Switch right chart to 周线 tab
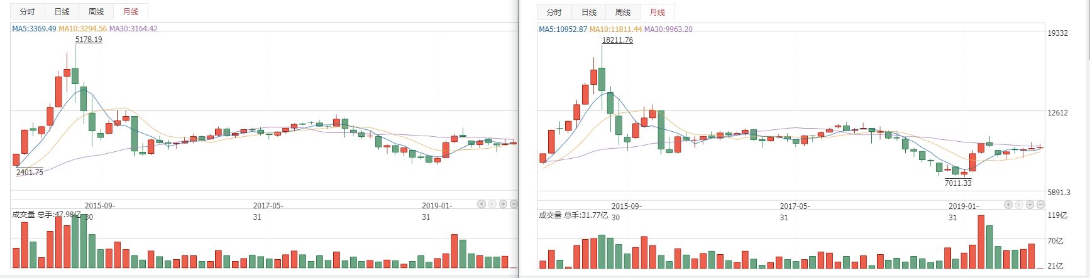This screenshot has width=1090, height=278. (623, 13)
